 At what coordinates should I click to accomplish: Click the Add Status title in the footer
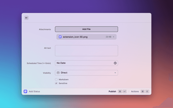(x=34, y=92)
